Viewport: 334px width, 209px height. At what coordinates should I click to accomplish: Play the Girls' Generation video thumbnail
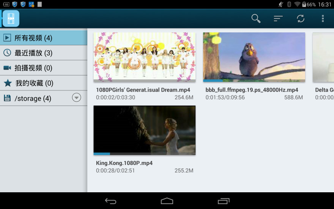click(x=144, y=56)
